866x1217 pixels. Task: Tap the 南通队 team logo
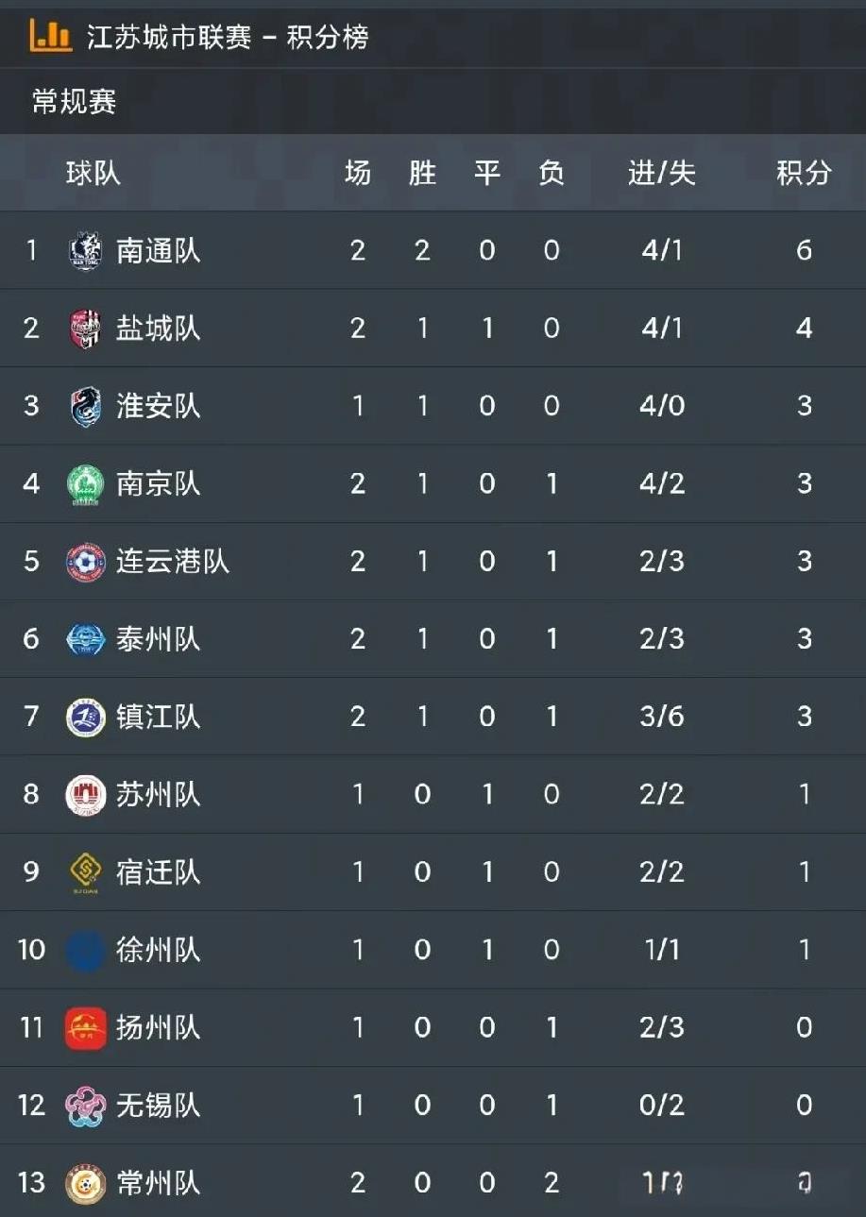click(85, 251)
